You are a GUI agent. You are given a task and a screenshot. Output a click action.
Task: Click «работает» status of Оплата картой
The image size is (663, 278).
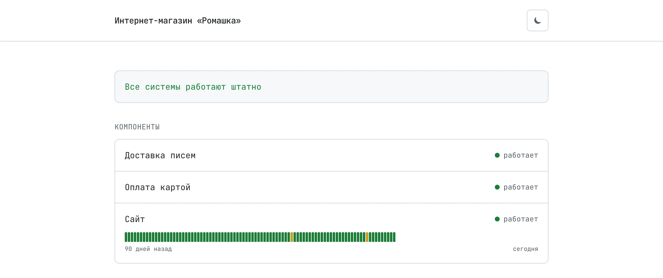point(521,187)
